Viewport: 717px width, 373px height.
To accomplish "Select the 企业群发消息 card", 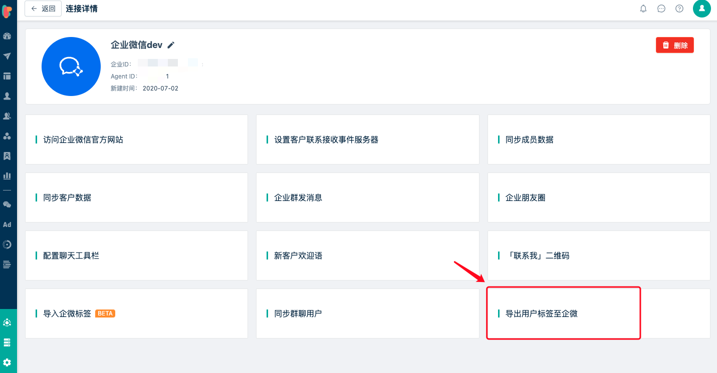I will tap(368, 197).
